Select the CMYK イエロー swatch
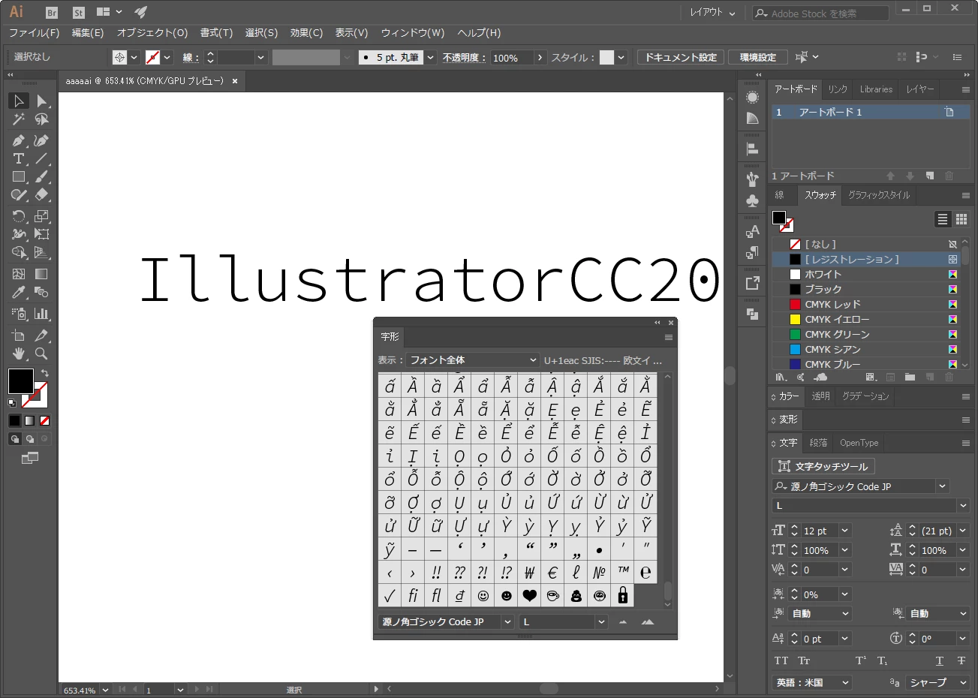 click(x=865, y=319)
